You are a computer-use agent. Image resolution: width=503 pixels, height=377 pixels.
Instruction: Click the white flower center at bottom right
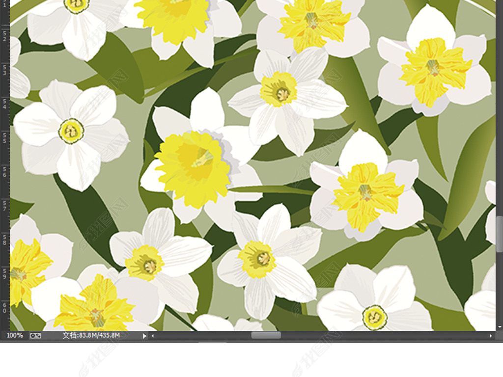tap(375, 317)
